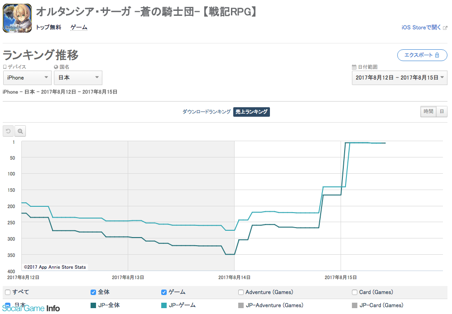This screenshot has width=452, height=314.
Task: Switch the chart to 日 daily view
Action: pos(442,112)
